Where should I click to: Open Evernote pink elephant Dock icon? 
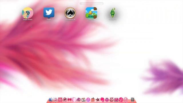102,100
